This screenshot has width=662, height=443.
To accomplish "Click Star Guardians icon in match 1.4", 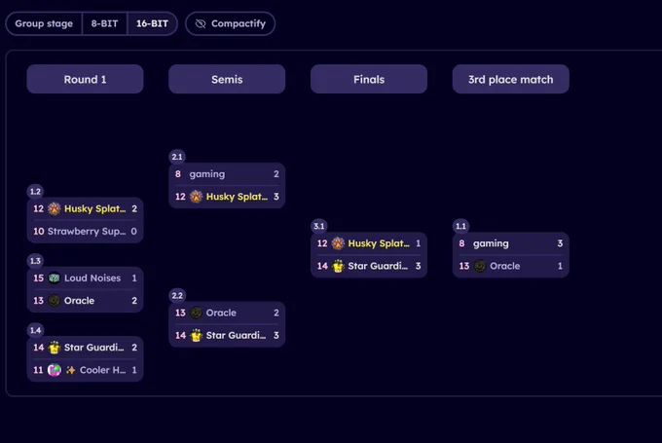I will pos(55,348).
